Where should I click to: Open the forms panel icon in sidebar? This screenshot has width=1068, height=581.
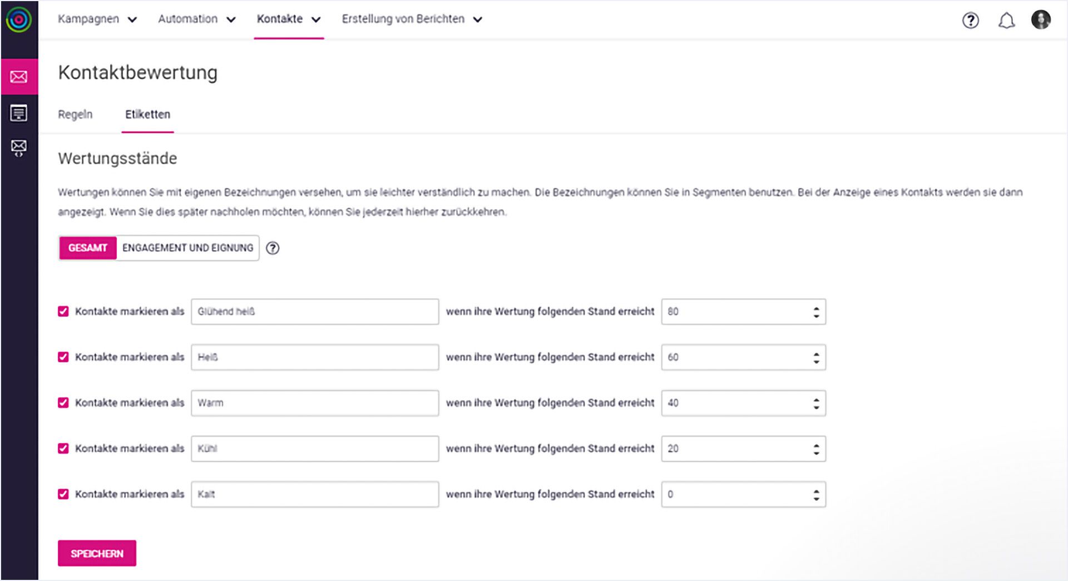click(x=19, y=114)
